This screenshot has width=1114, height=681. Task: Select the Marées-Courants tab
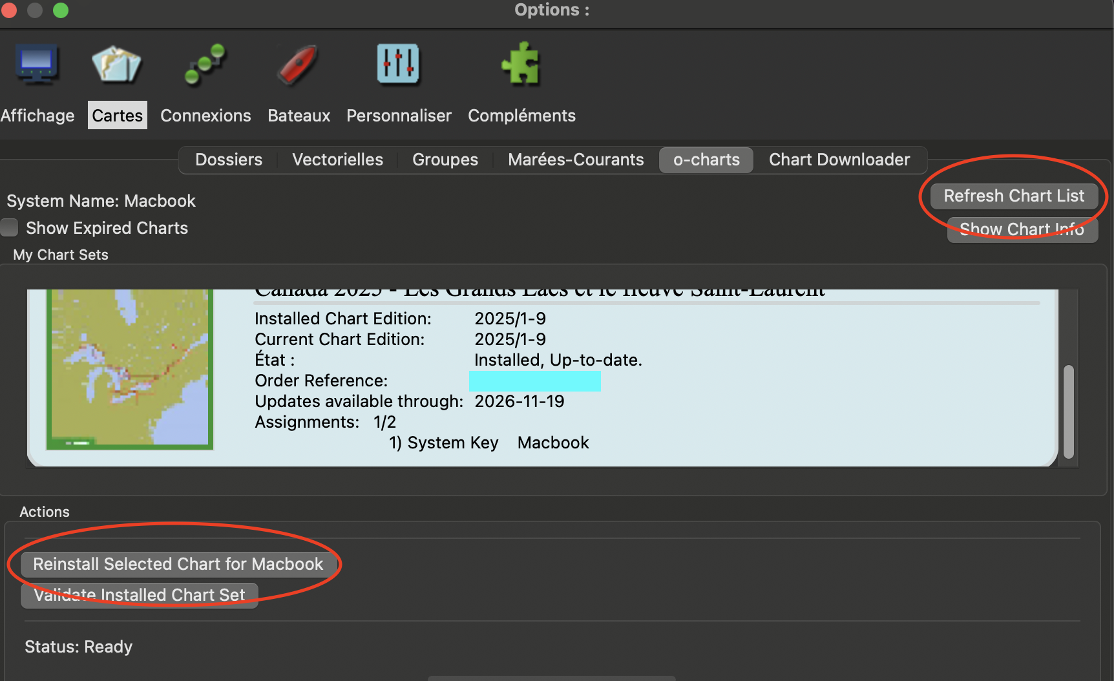click(x=576, y=160)
